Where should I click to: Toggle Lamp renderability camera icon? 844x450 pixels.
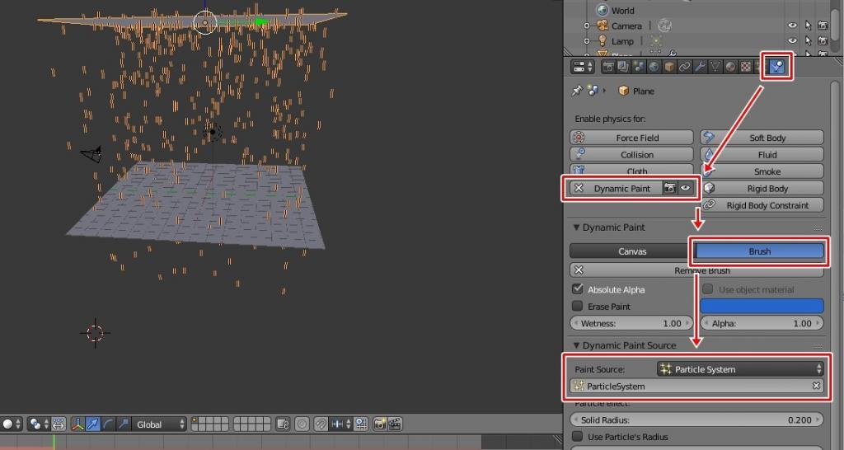tap(823, 40)
